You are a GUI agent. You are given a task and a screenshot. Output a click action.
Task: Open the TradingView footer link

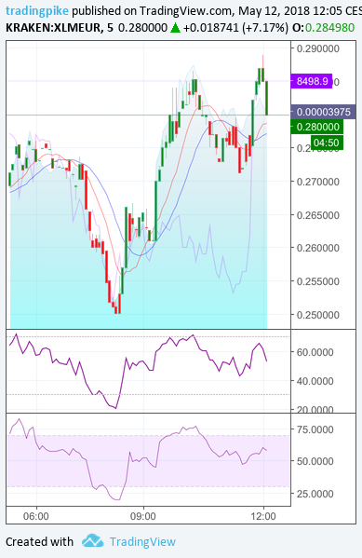click(142, 541)
